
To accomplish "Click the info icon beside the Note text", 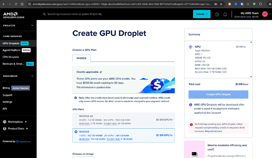I will 75,98.
